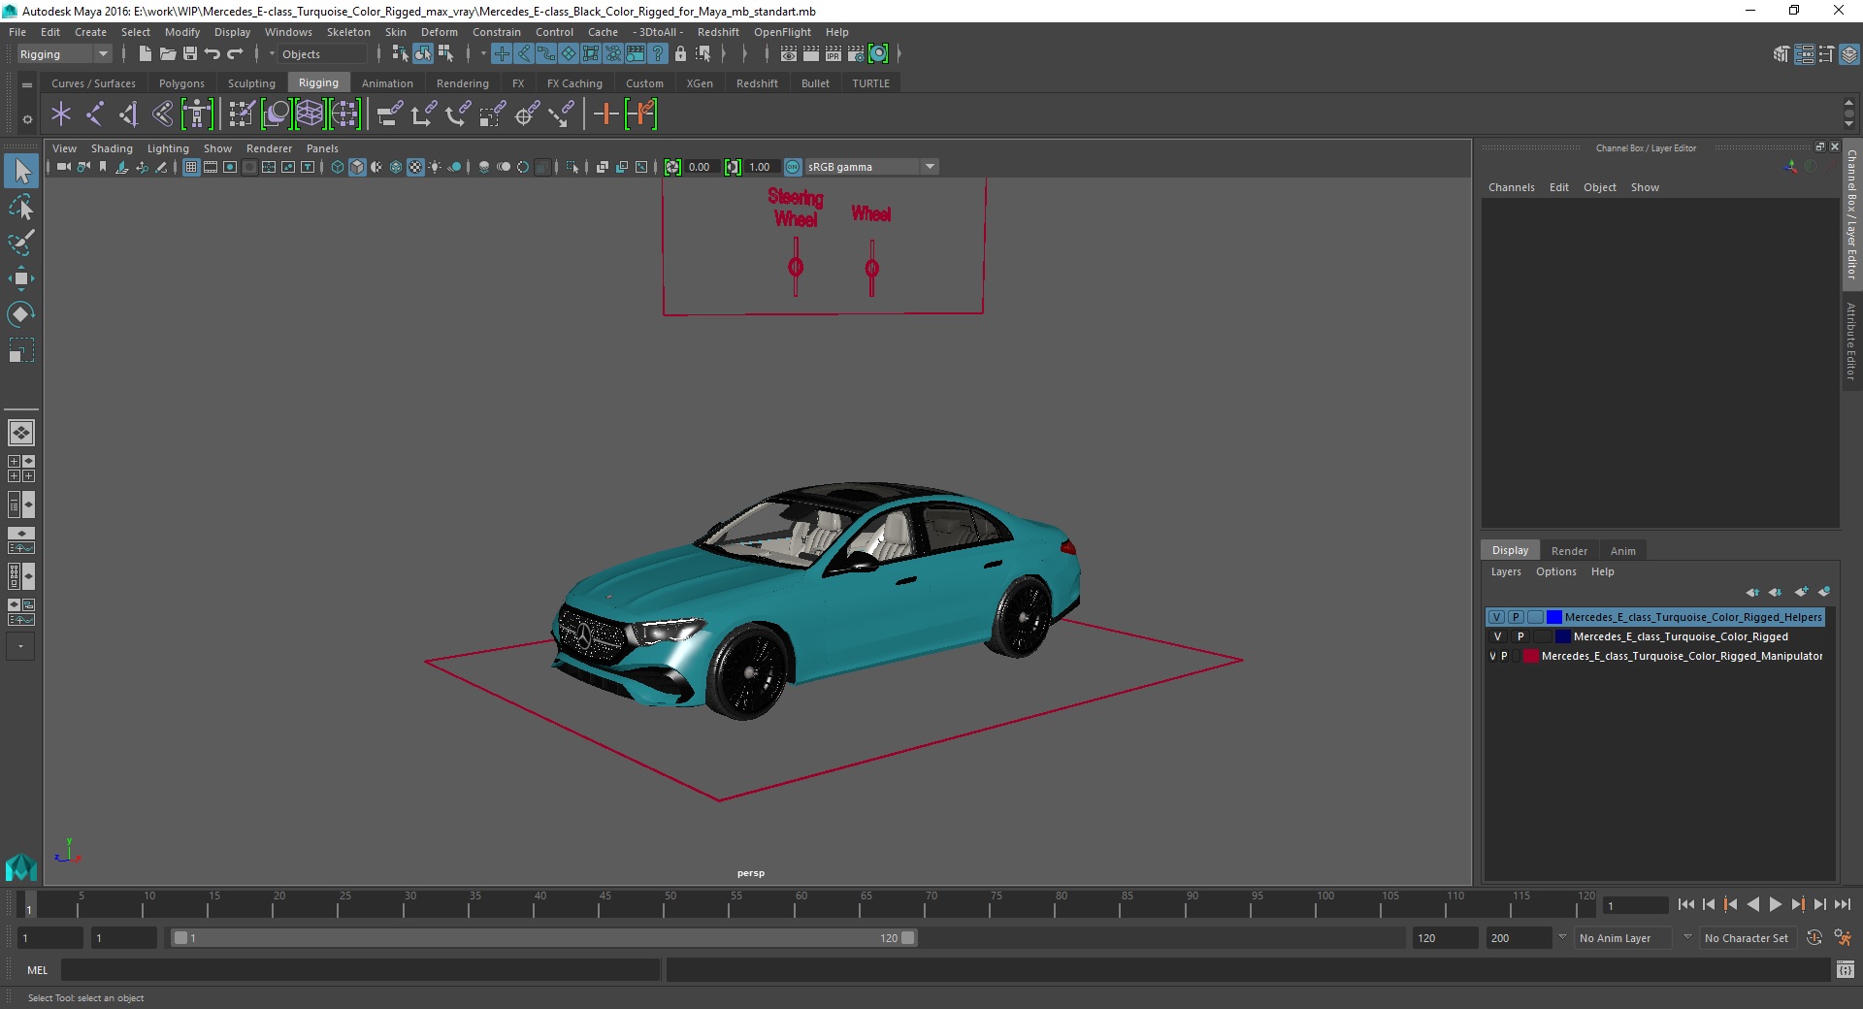This screenshot has height=1009, width=1863.
Task: Go to the start of playback range
Action: tap(1685, 904)
